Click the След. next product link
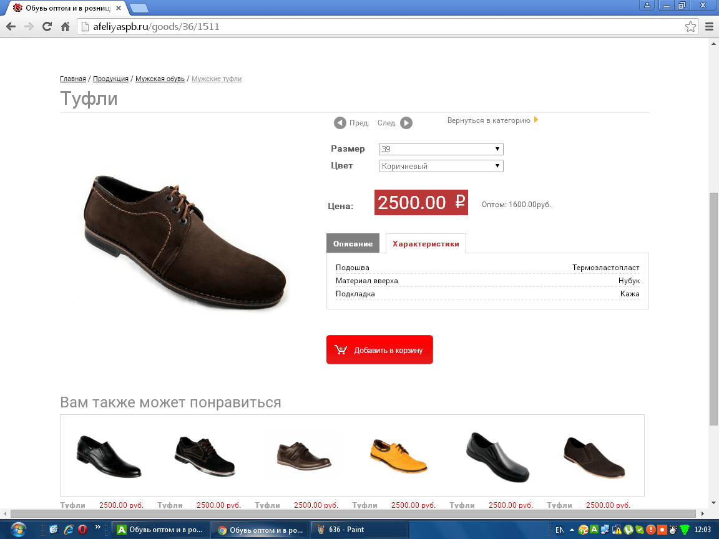This screenshot has height=539, width=719. tap(387, 123)
